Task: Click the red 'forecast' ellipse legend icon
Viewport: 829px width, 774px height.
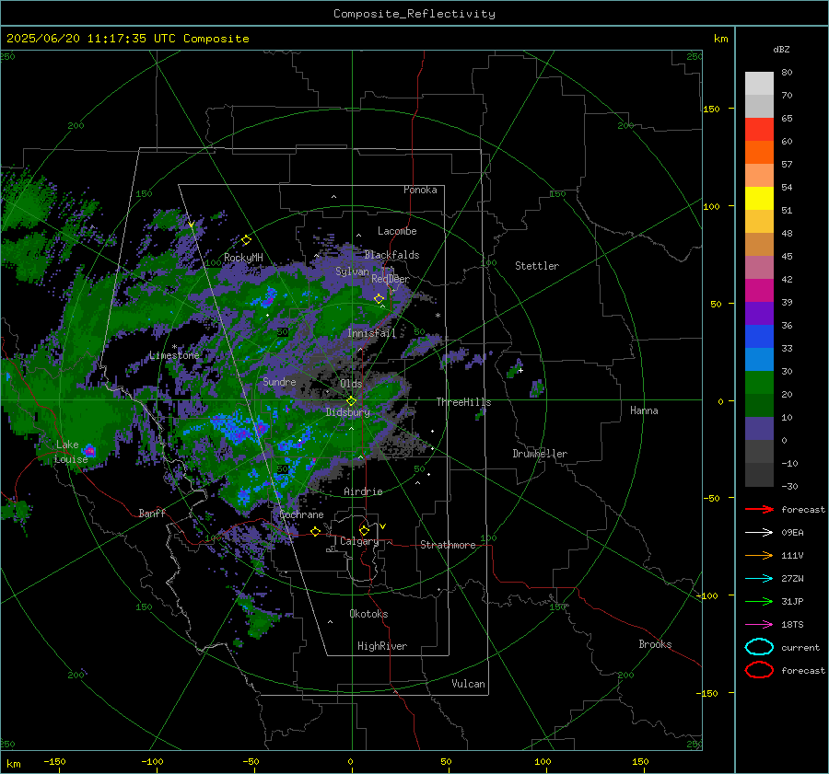Action: pyautogui.click(x=759, y=670)
